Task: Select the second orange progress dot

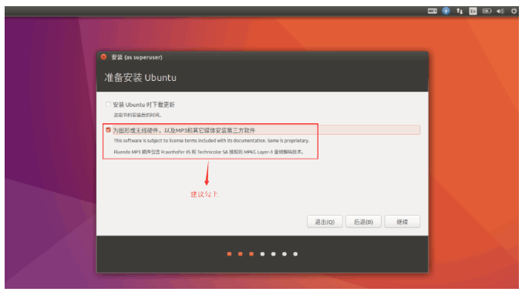Action: [240, 254]
